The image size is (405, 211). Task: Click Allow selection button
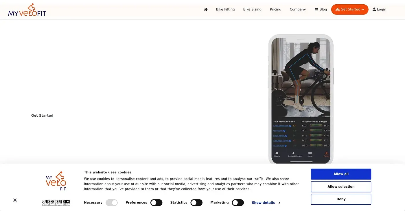click(341, 187)
